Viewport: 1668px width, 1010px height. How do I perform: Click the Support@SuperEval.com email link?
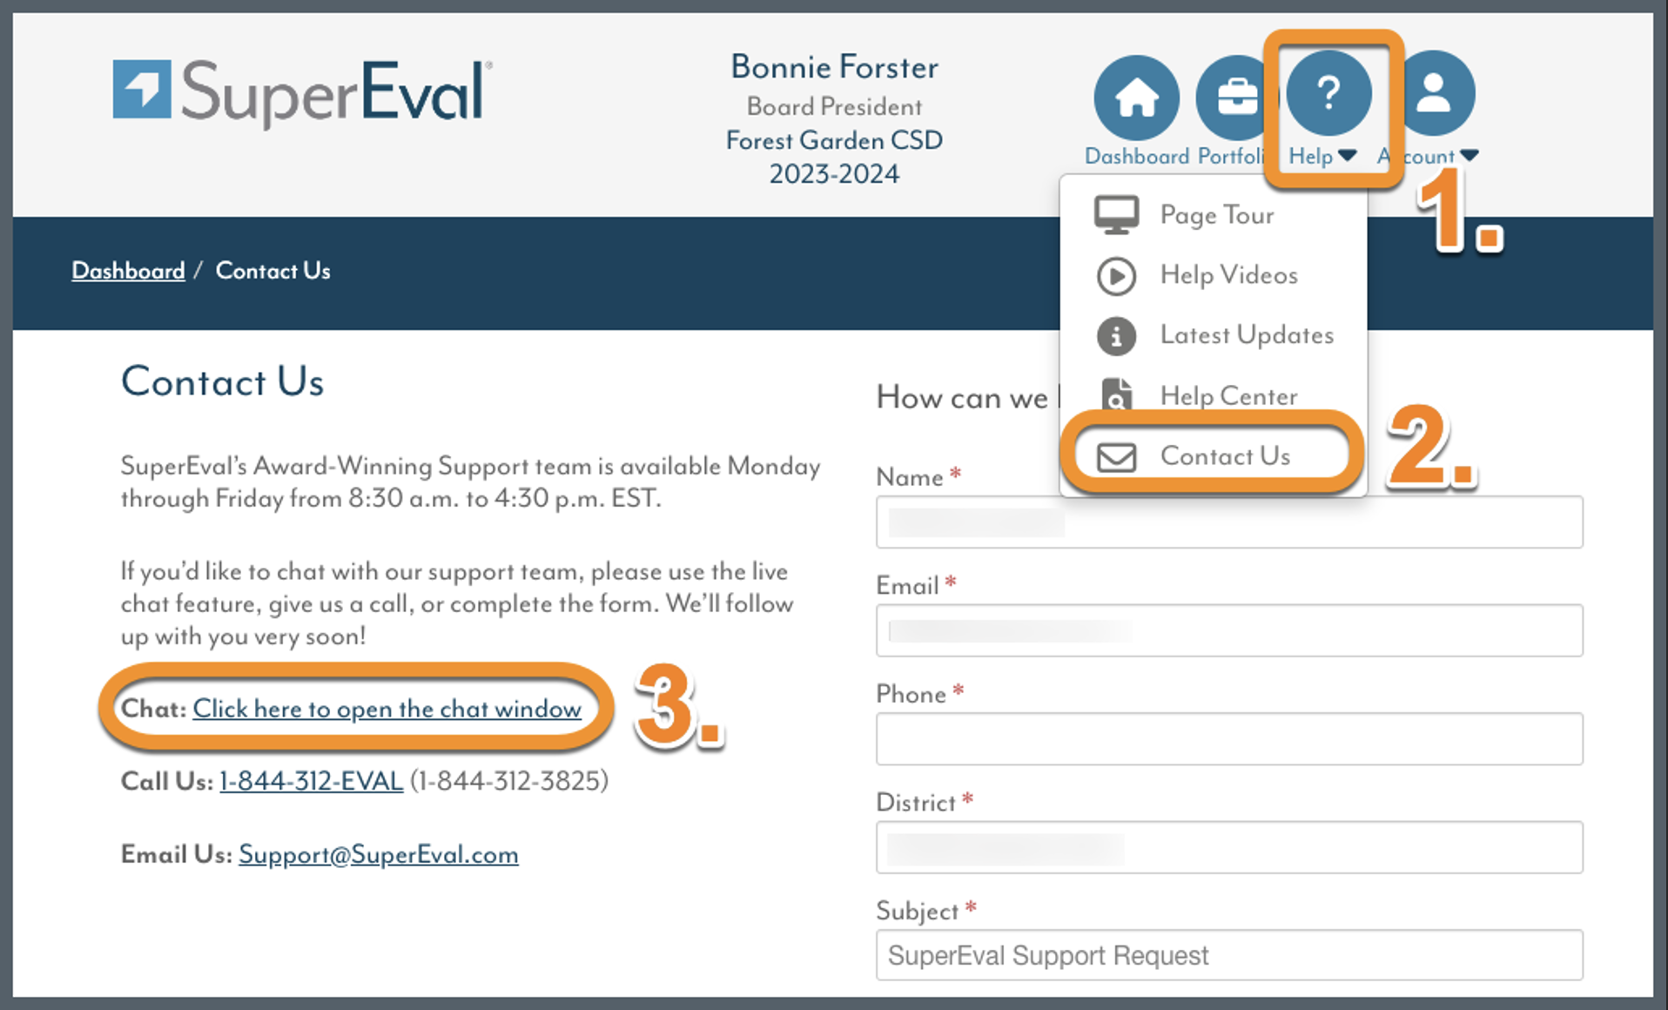tap(379, 855)
